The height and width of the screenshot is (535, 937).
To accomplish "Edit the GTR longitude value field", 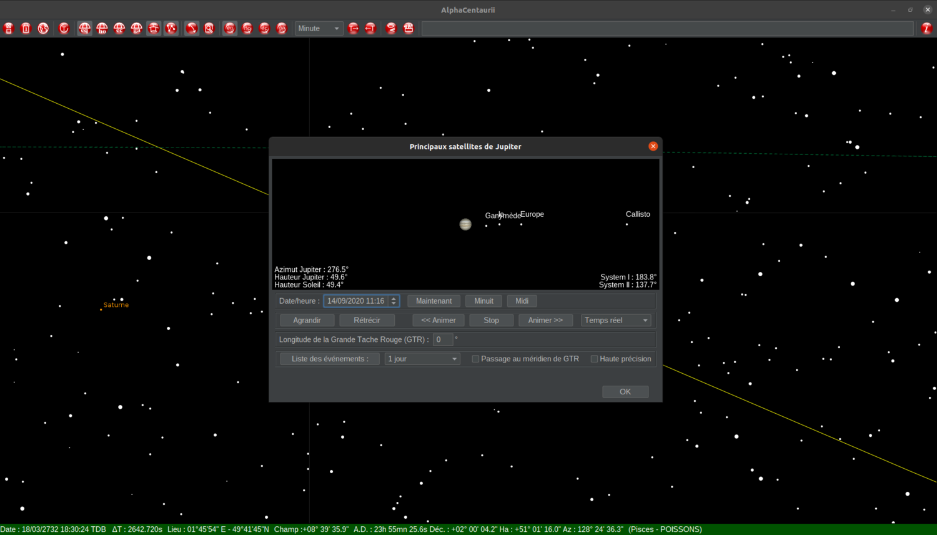I will click(x=443, y=339).
